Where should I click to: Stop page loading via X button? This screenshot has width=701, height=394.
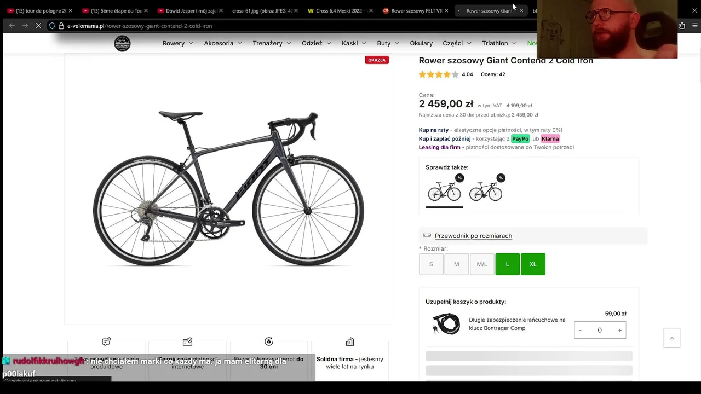(38, 26)
